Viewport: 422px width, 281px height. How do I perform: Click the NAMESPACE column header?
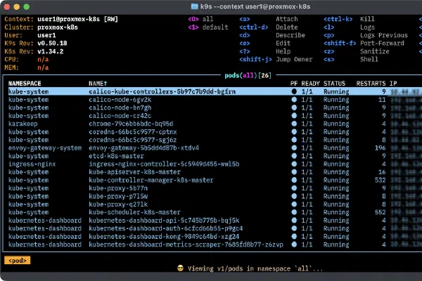click(x=25, y=83)
